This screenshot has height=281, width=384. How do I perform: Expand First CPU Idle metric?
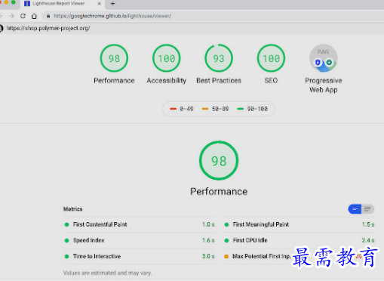coord(299,240)
